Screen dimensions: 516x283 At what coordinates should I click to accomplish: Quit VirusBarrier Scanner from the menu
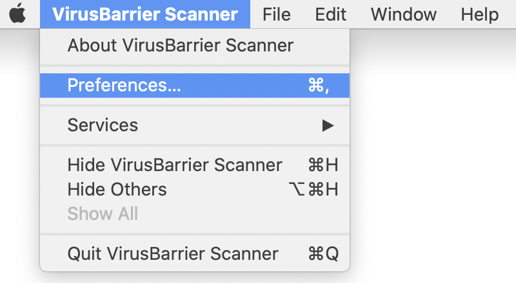tap(195, 254)
